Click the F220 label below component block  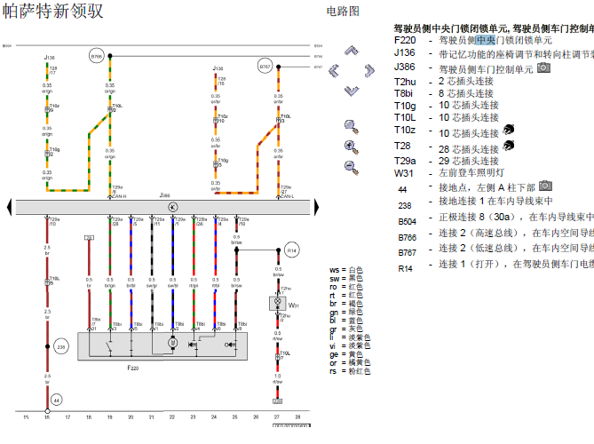tap(132, 368)
